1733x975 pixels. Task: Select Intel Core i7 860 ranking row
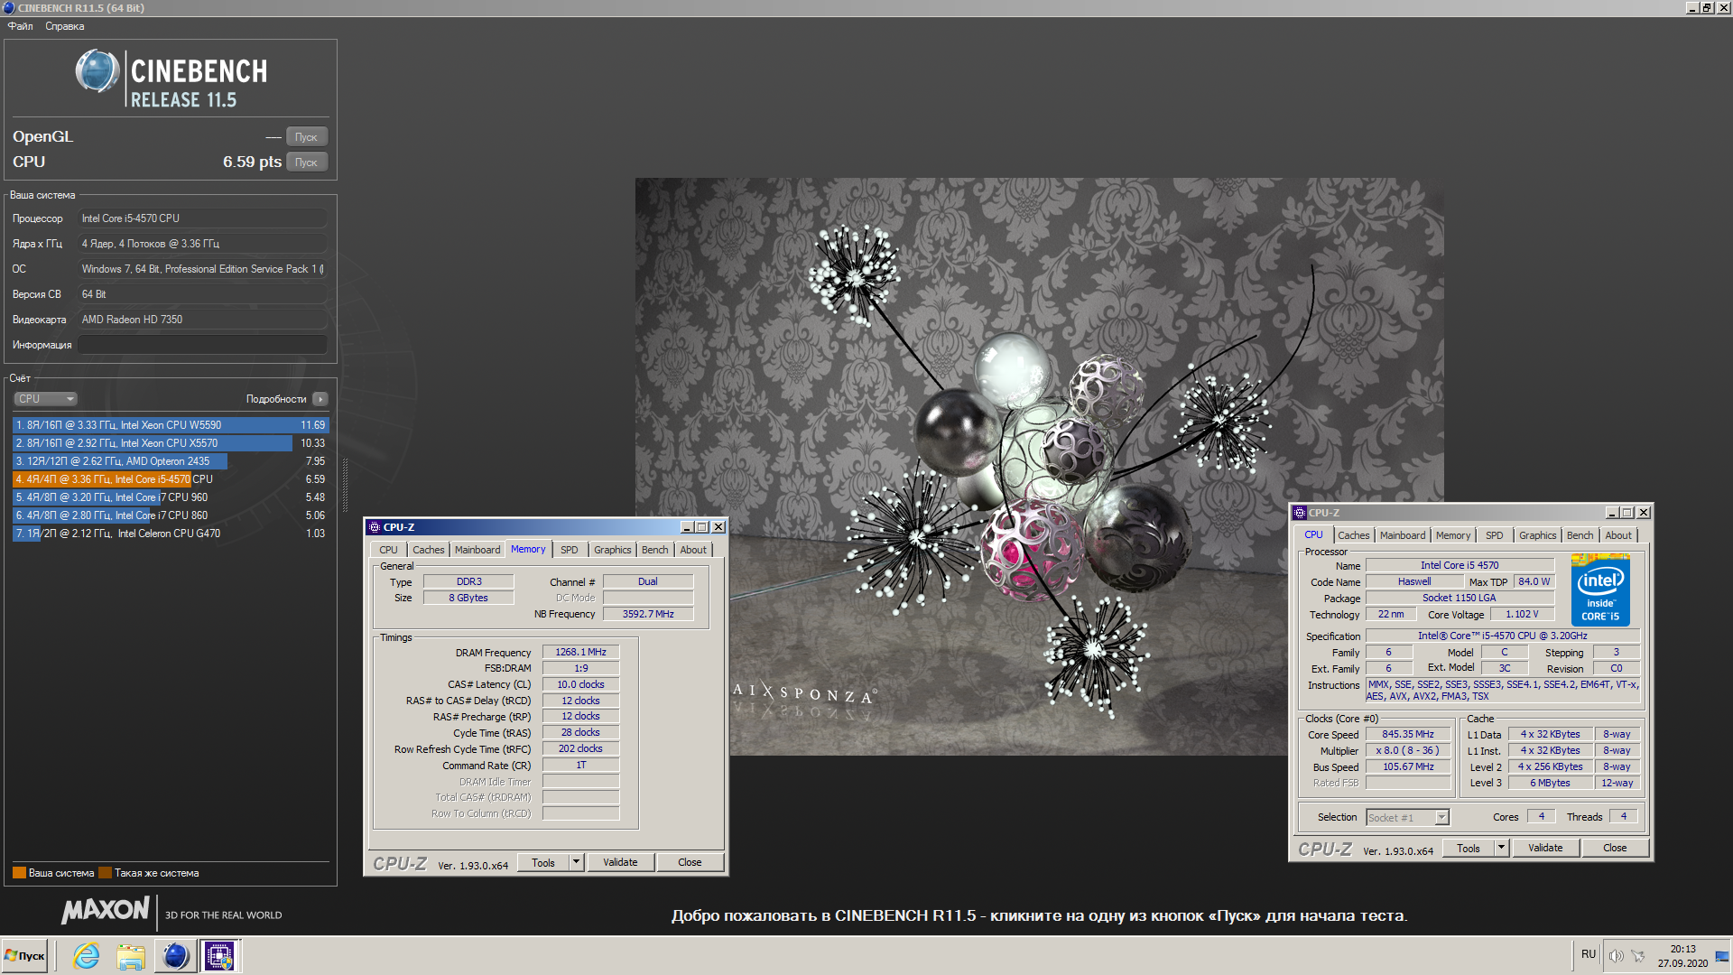[171, 515]
